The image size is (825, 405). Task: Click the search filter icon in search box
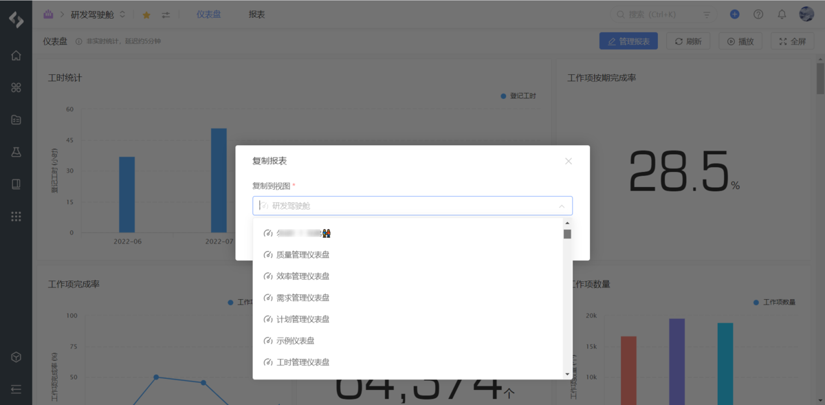pyautogui.click(x=707, y=14)
